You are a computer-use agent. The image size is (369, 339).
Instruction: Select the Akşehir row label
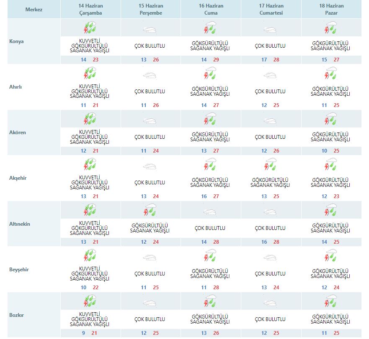18,178
